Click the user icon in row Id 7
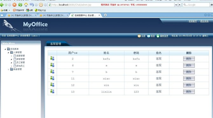 (x=52, y=72)
